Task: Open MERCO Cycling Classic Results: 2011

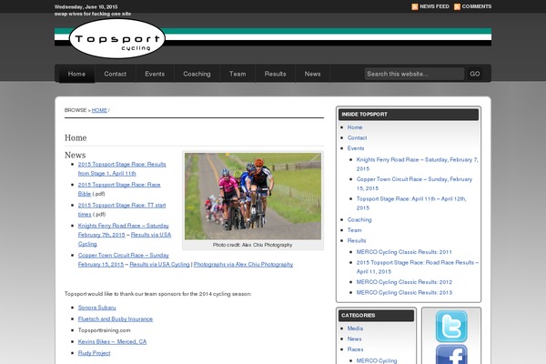Action: 404,252
